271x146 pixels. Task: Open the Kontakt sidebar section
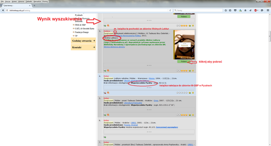[x=84, y=48]
